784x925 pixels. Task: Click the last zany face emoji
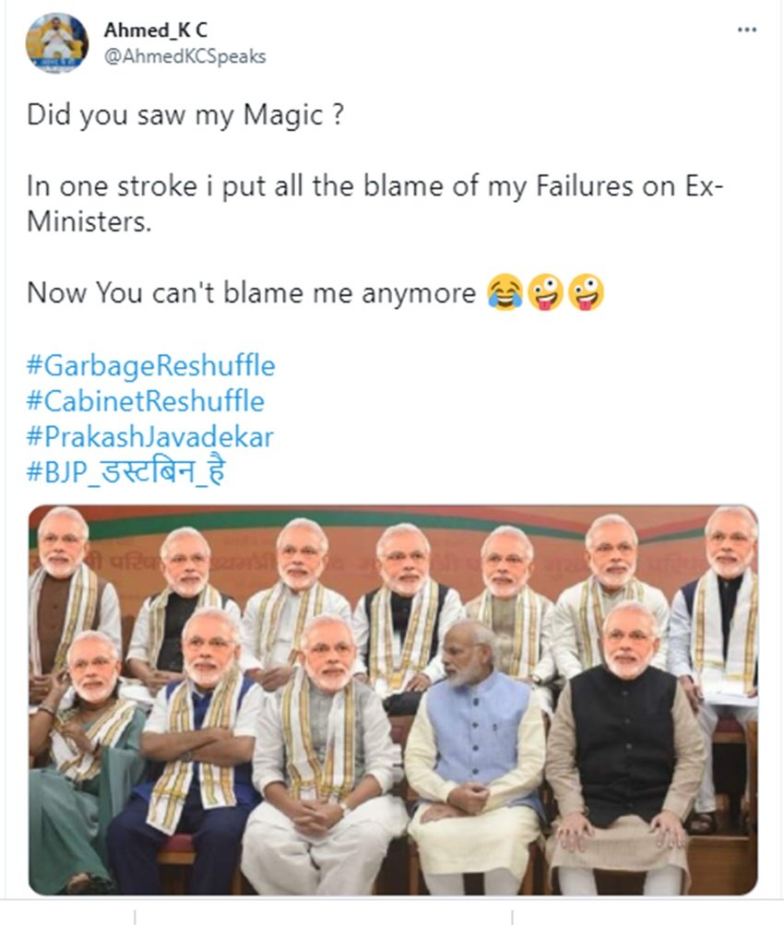pos(586,293)
